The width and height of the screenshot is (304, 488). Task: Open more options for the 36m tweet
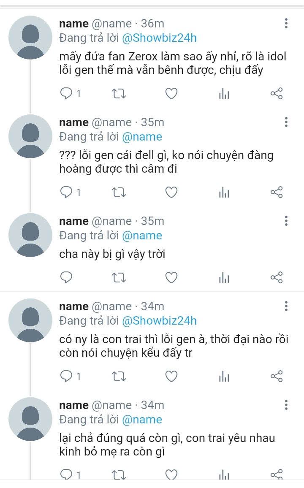286,24
